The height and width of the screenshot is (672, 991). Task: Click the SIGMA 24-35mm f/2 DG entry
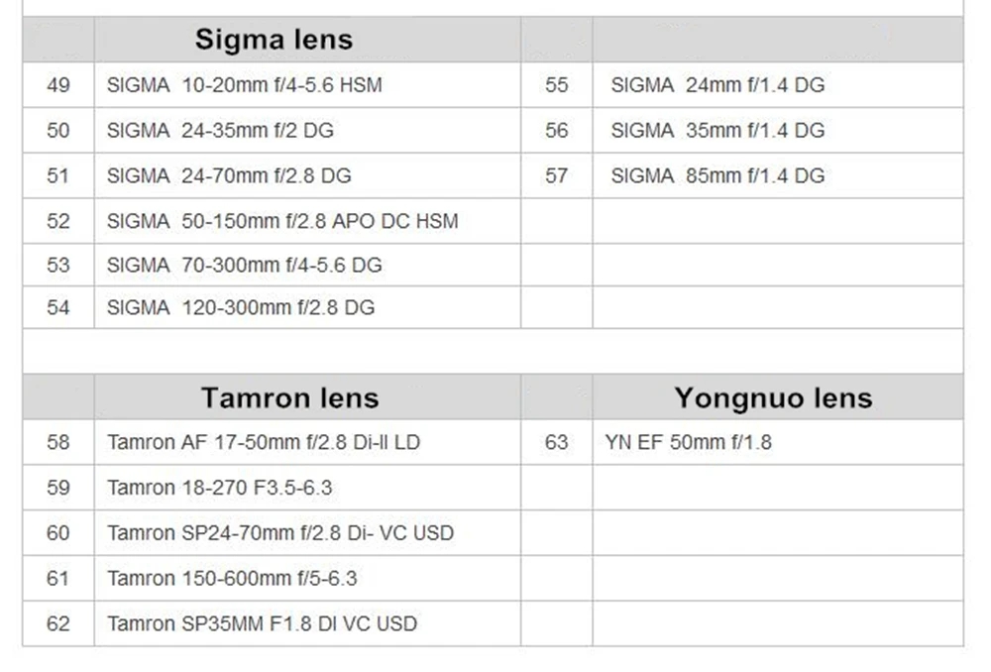(x=220, y=130)
